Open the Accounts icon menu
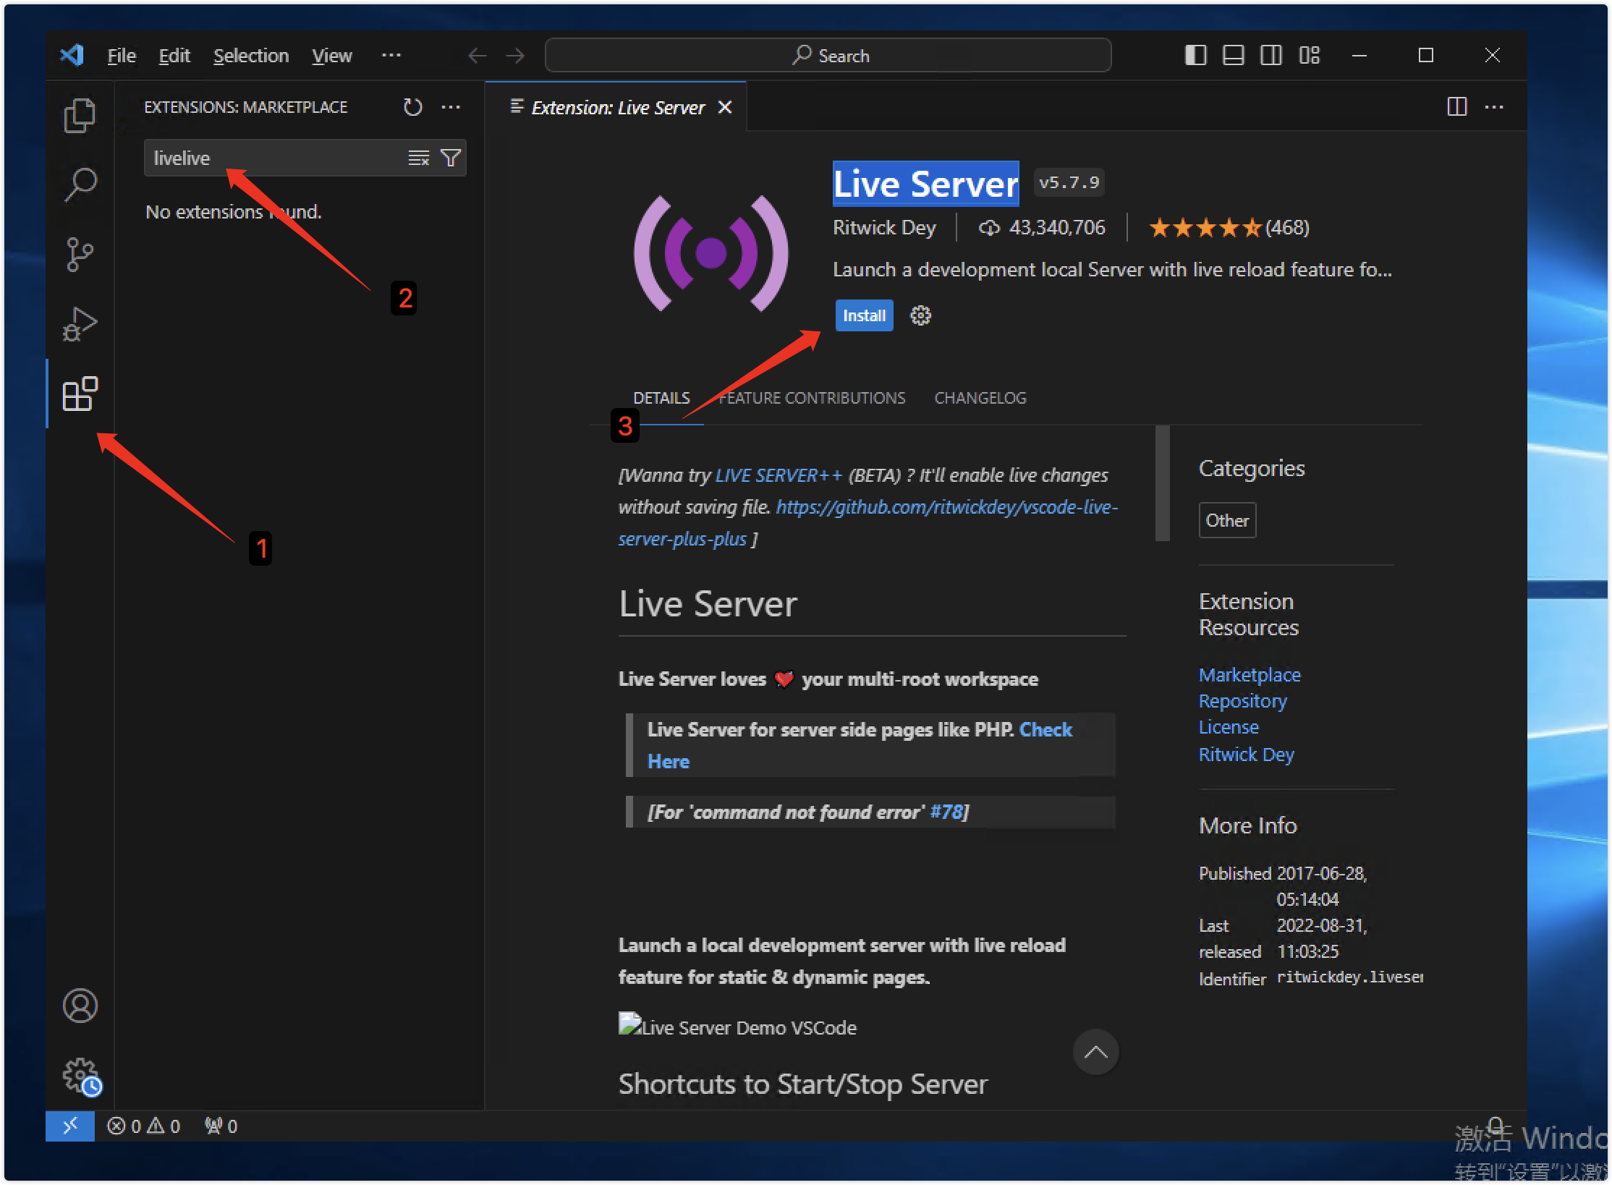 point(80,1006)
